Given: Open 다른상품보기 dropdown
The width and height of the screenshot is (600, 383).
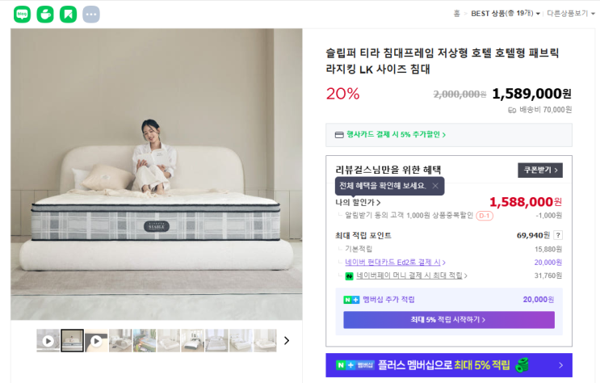Looking at the screenshot, I should [571, 14].
